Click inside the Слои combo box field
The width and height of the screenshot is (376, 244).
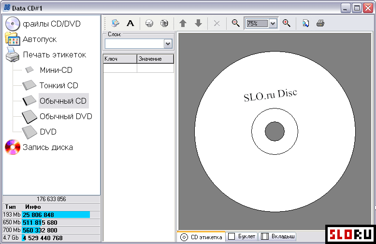pyautogui.click(x=134, y=44)
